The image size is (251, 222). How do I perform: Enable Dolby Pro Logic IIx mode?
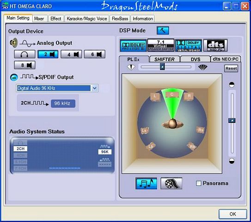click(133, 45)
